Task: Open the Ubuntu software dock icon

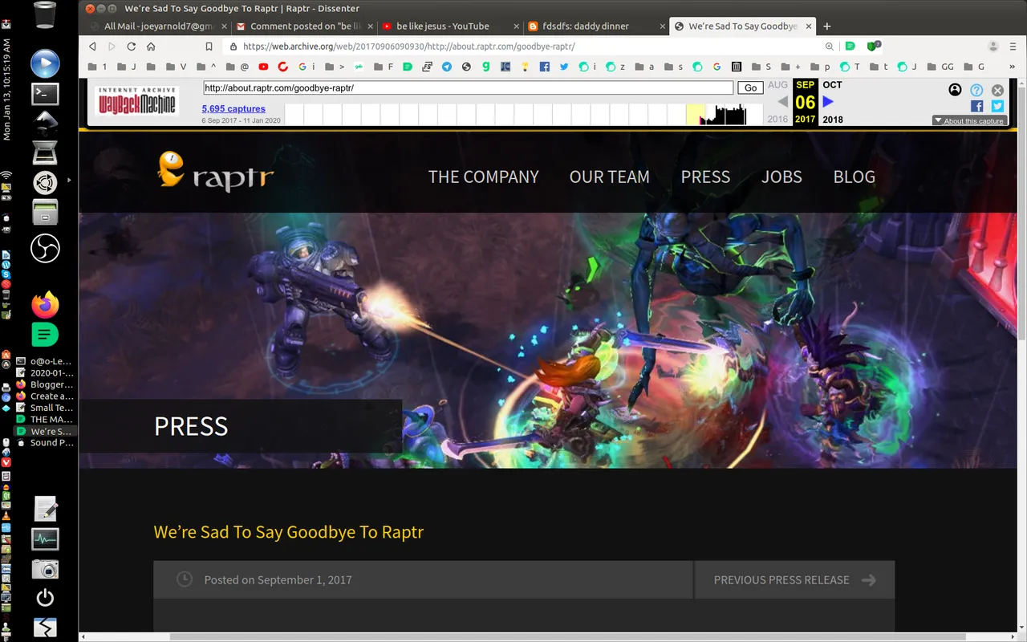Action: 46,182
